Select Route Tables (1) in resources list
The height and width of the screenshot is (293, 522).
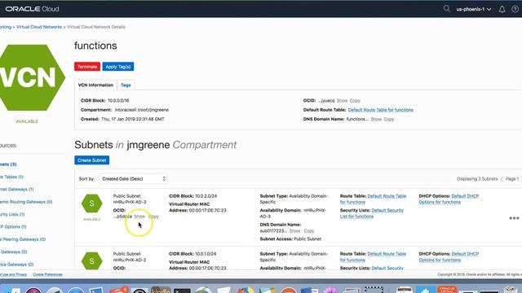click(x=11, y=177)
